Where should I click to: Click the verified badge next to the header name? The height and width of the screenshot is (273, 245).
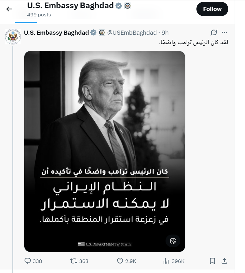pyautogui.click(x=118, y=5)
